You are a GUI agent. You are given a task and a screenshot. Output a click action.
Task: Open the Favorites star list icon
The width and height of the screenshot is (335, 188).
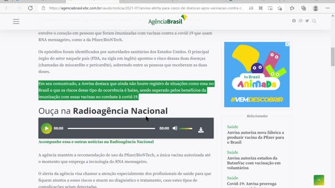click(292, 8)
